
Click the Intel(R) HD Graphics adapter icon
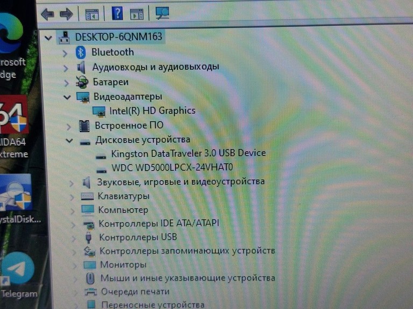99,112
